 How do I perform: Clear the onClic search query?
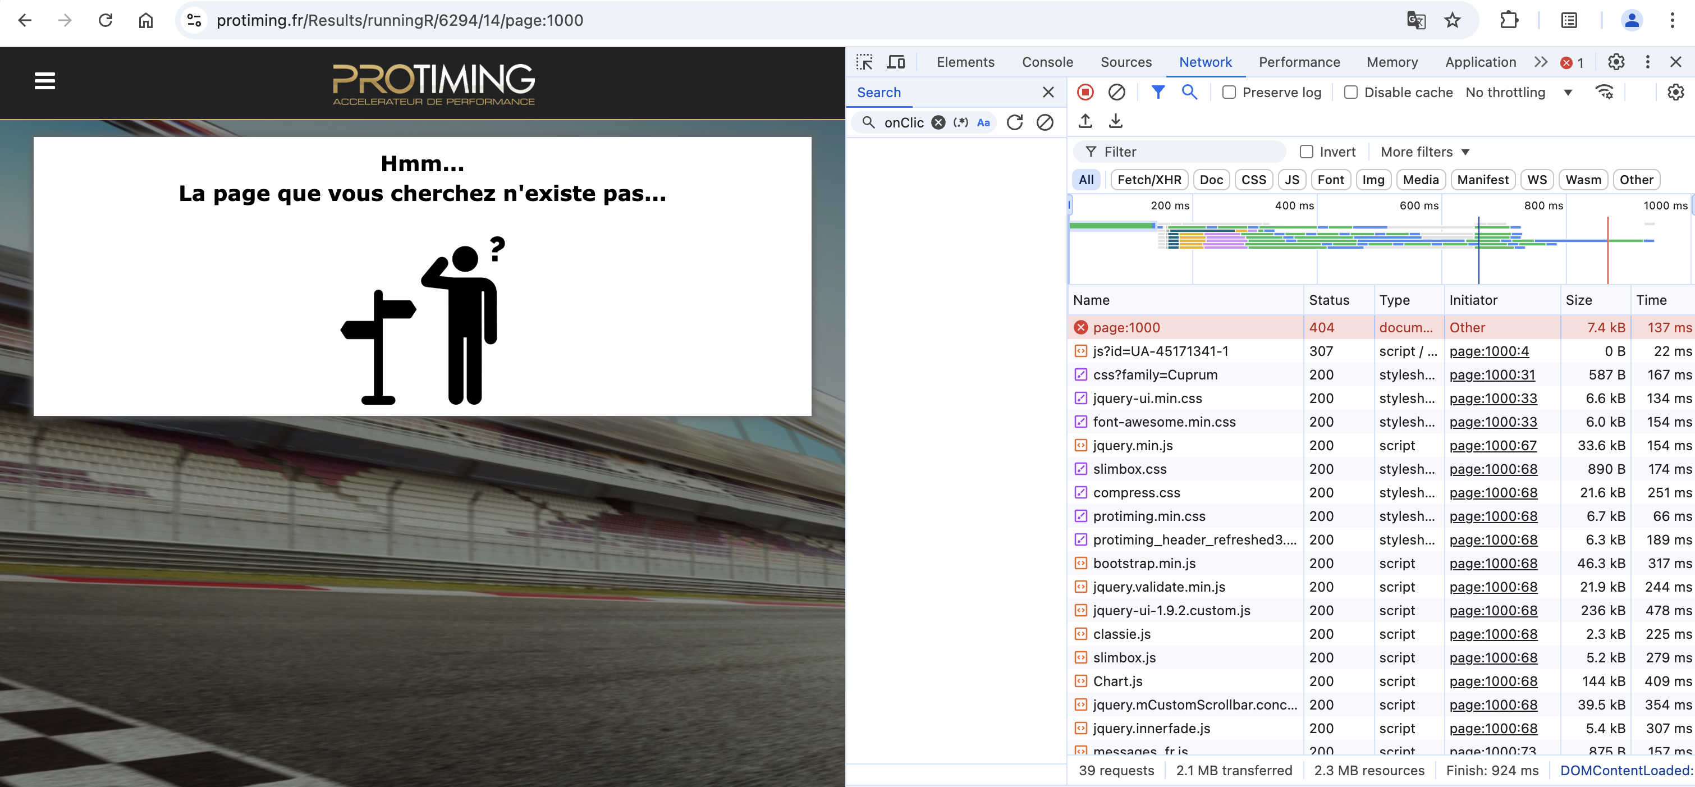938,122
